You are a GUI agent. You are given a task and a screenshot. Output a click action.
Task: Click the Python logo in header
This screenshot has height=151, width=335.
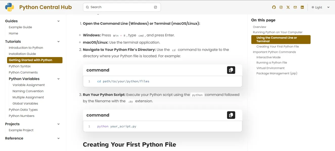[x=10, y=7]
